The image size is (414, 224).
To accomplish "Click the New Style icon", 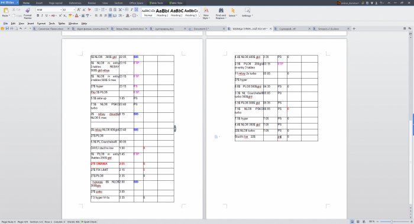I will point(206,10).
